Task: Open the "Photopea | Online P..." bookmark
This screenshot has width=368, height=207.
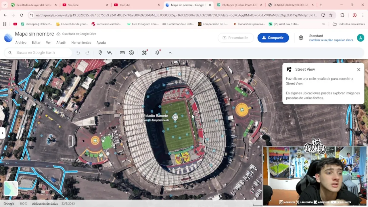Action: [x=37, y=24]
